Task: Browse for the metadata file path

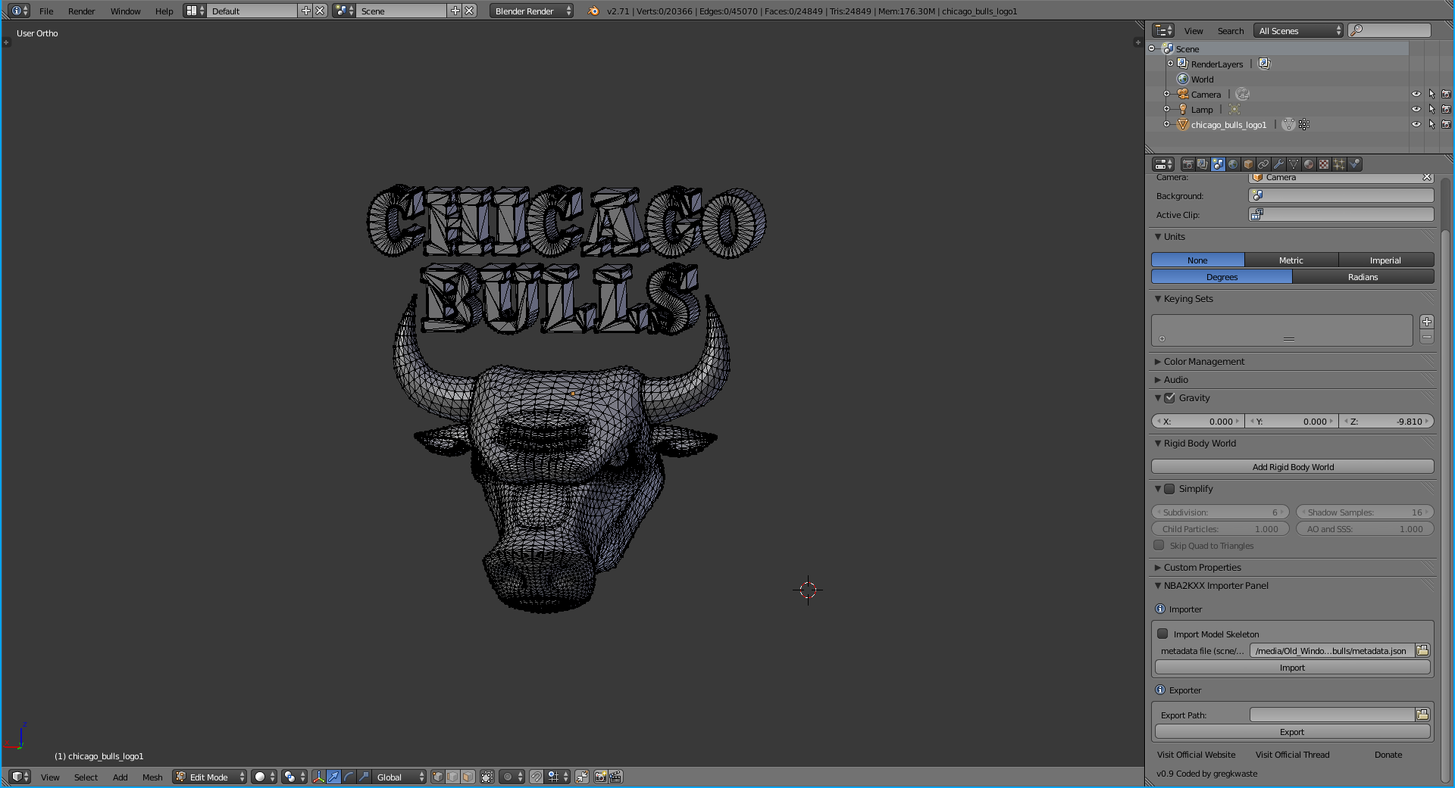Action: [1422, 650]
